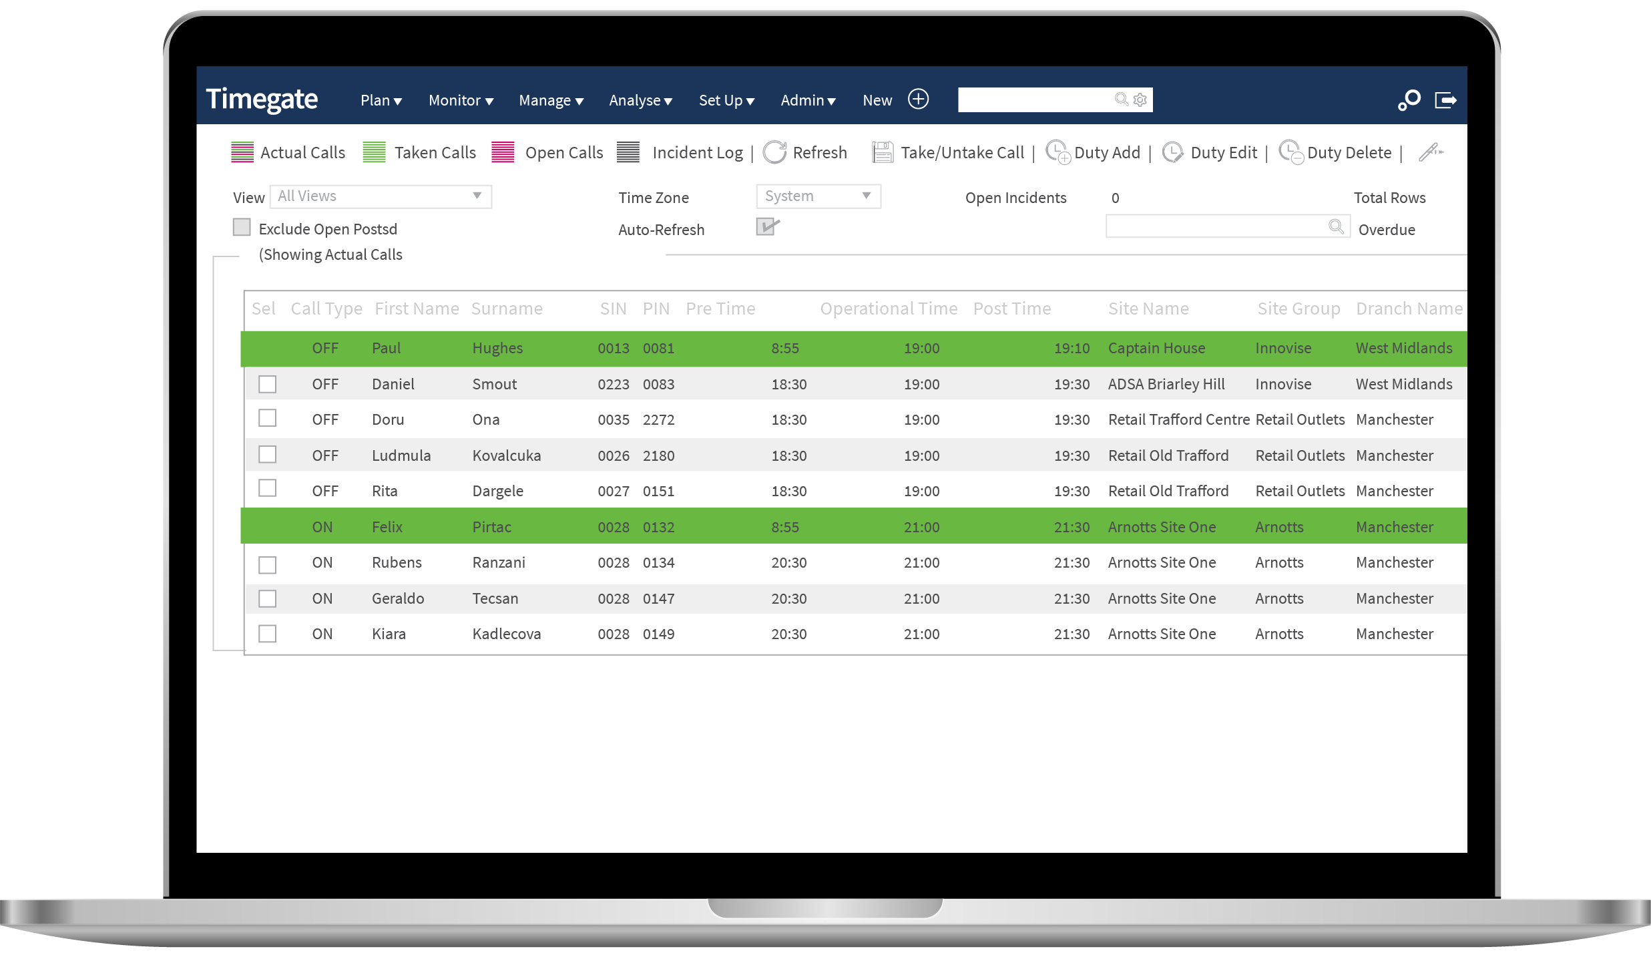Open Calls using its pink list icon

tap(503, 152)
